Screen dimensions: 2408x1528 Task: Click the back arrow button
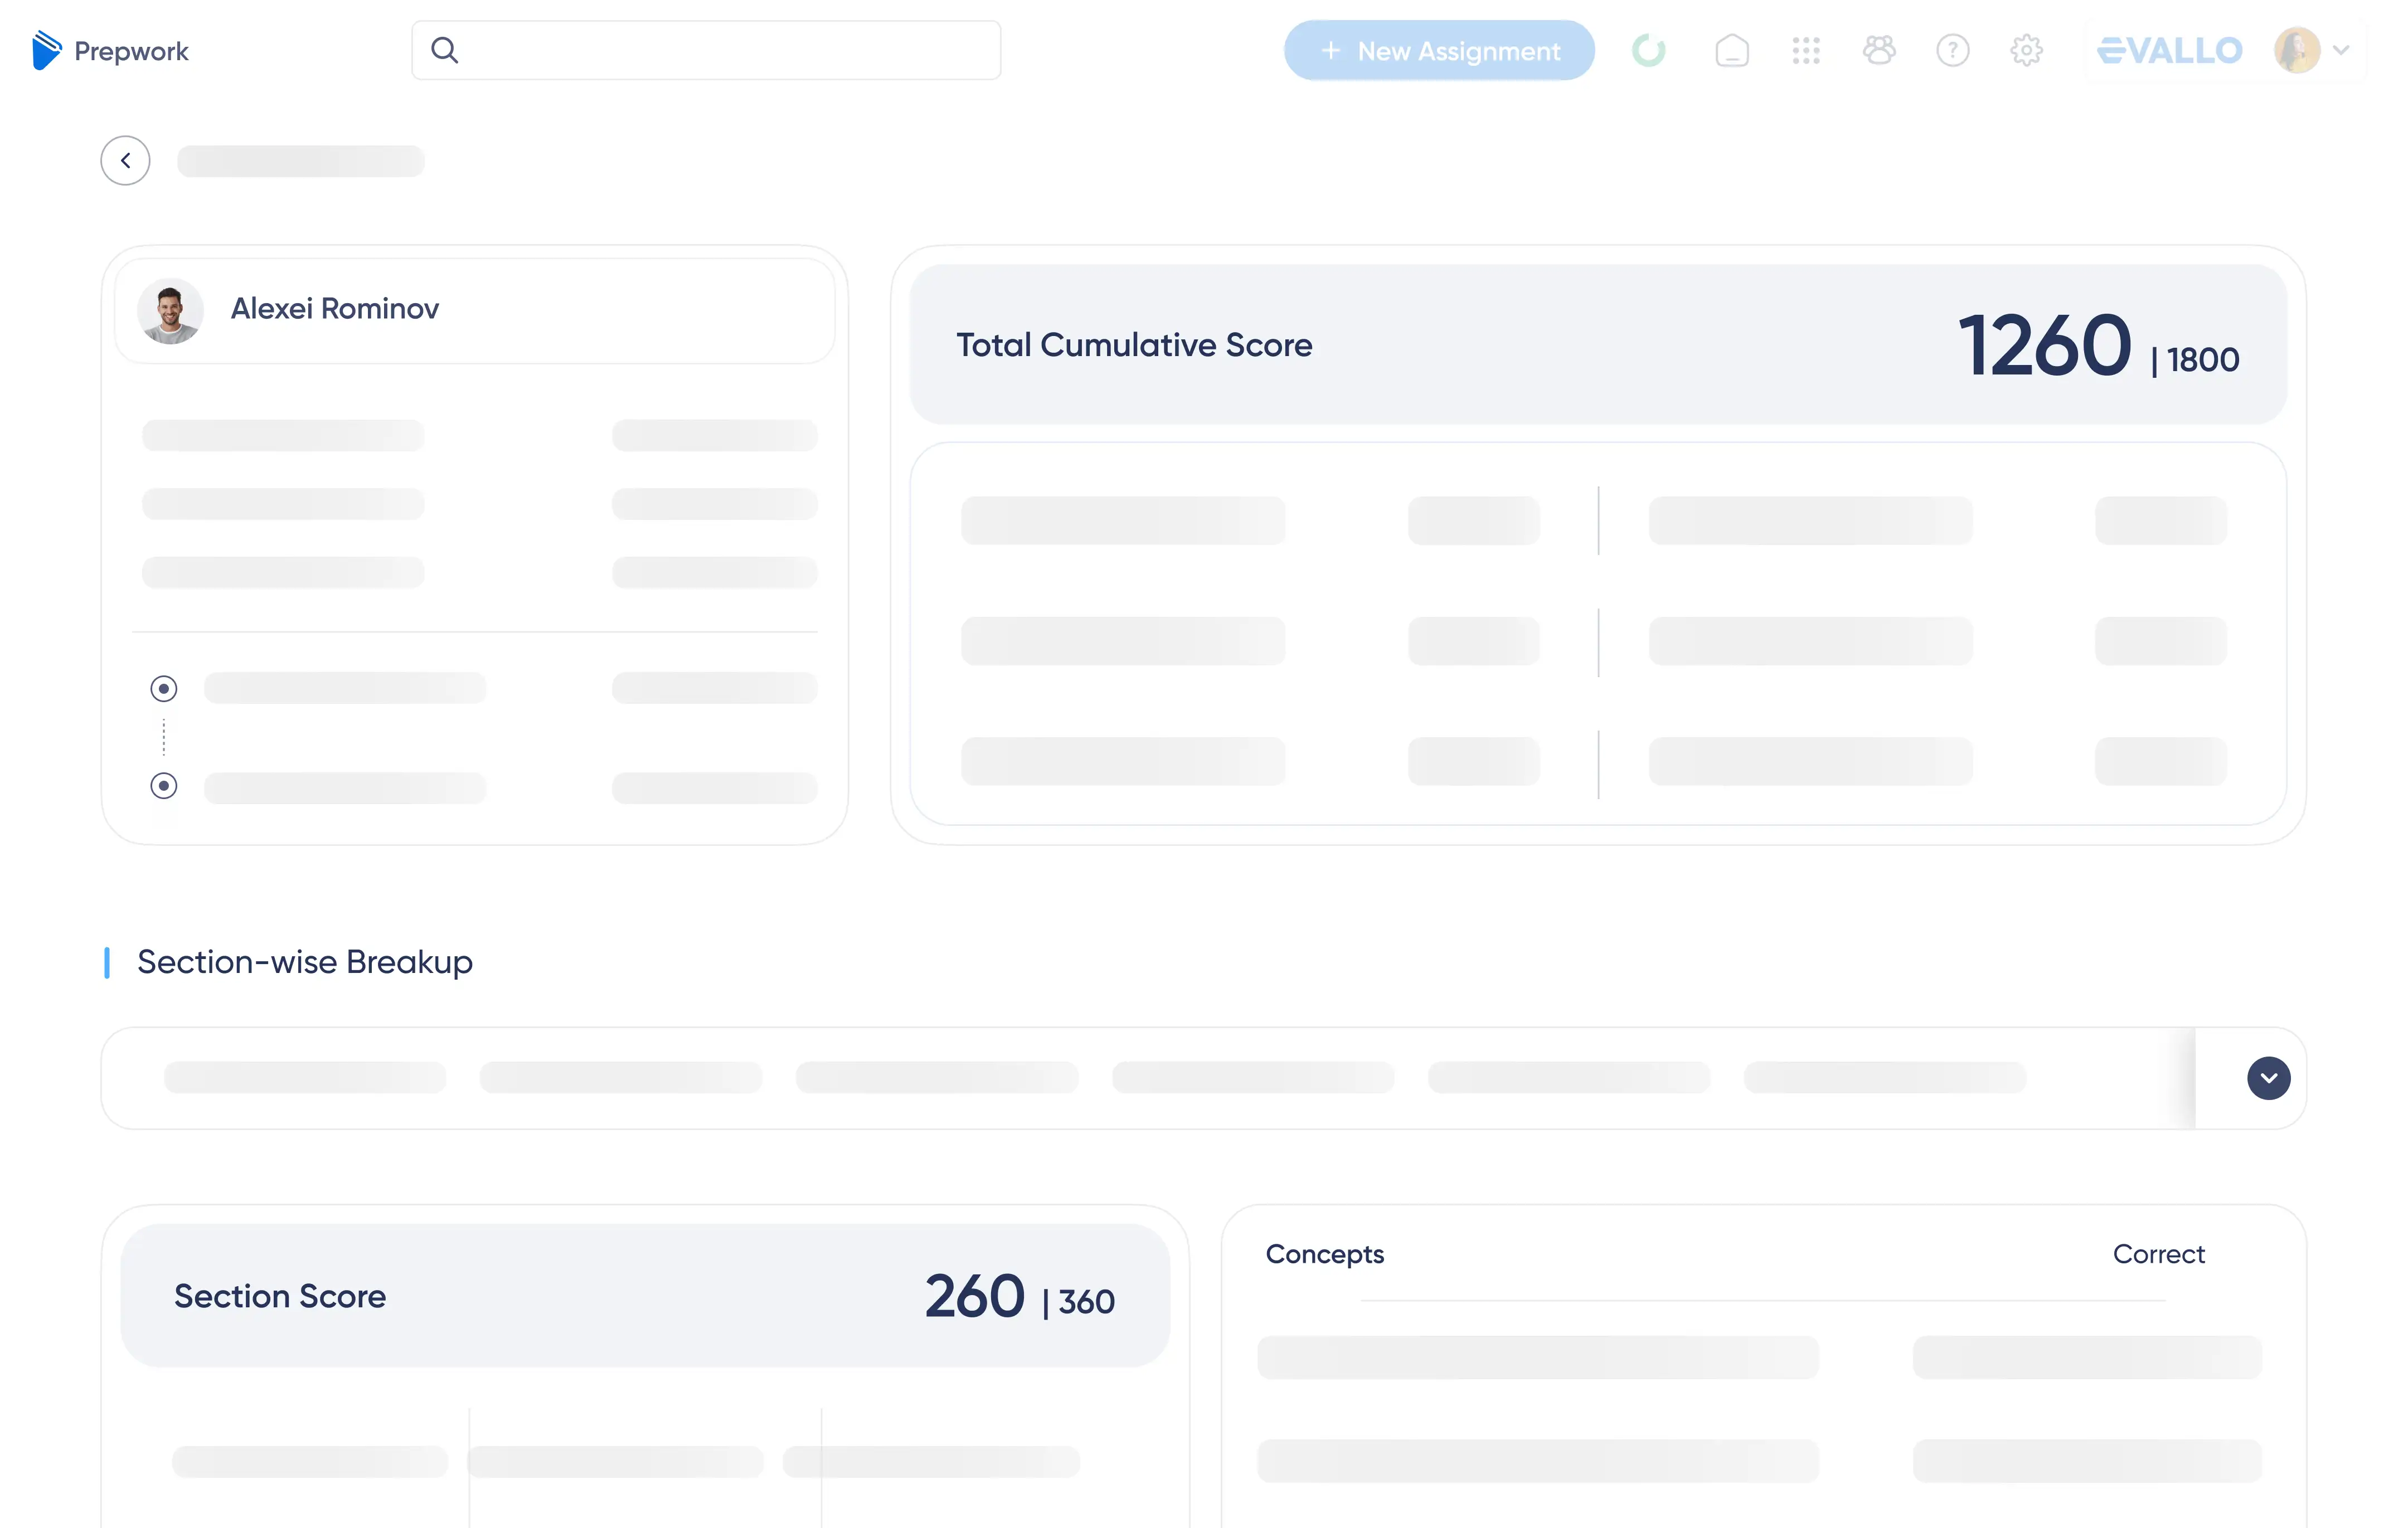click(125, 160)
